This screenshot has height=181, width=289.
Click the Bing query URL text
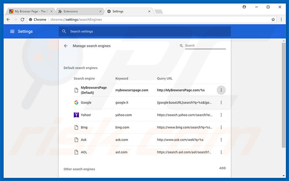tap(184, 127)
